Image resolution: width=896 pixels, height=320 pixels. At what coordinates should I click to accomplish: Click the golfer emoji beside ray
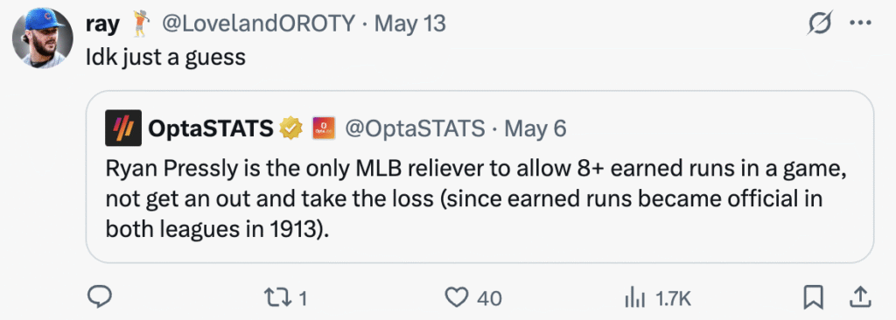141,24
